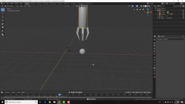This screenshot has height=104, width=185.
Task: Select the Annotate tool
Action: pyautogui.click(x=3, y=31)
